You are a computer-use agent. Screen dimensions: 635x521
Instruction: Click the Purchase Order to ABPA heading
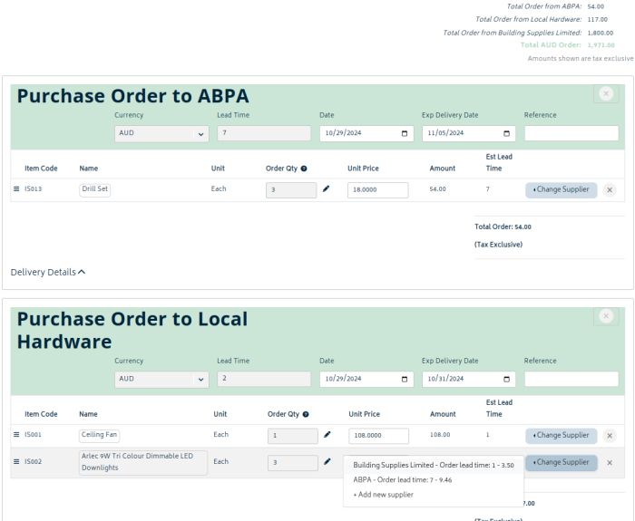click(132, 96)
